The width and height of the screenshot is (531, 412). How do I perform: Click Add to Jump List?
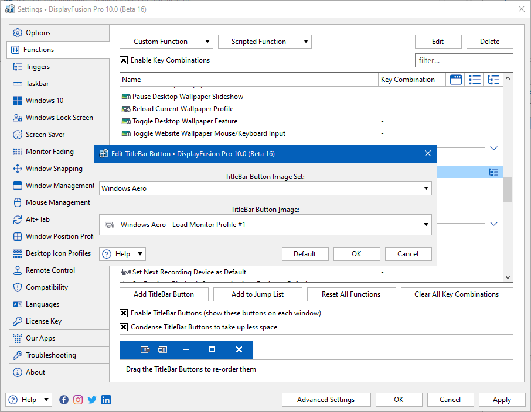(258, 294)
